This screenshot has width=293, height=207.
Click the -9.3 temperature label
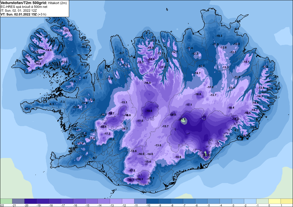pos(277,89)
